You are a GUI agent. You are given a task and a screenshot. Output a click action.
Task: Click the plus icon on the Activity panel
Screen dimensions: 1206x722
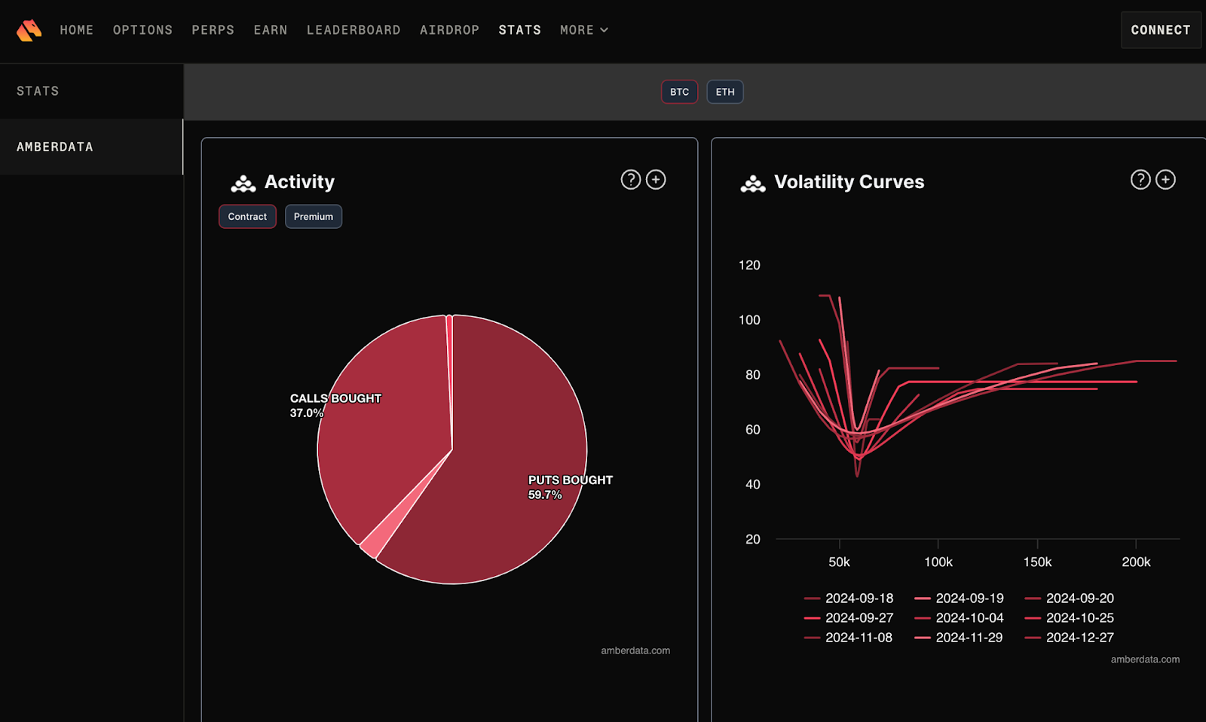pyautogui.click(x=655, y=180)
